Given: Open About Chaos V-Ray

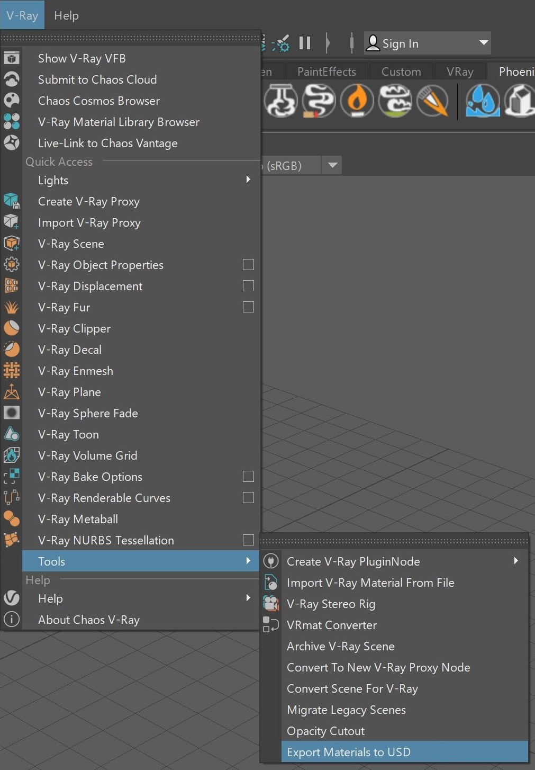Looking at the screenshot, I should tap(141, 619).
